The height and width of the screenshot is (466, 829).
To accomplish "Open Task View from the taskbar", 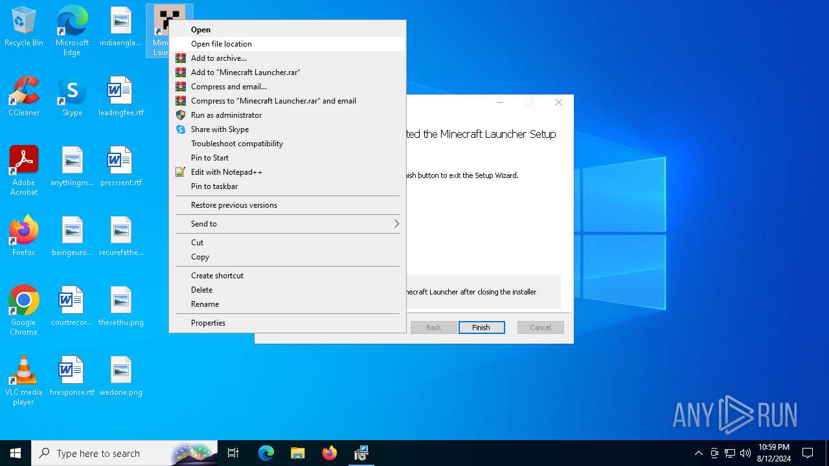I will pos(233,453).
